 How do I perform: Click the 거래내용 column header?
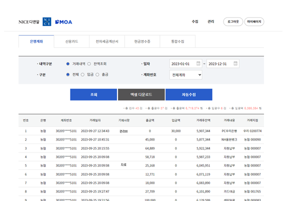click(x=229, y=120)
